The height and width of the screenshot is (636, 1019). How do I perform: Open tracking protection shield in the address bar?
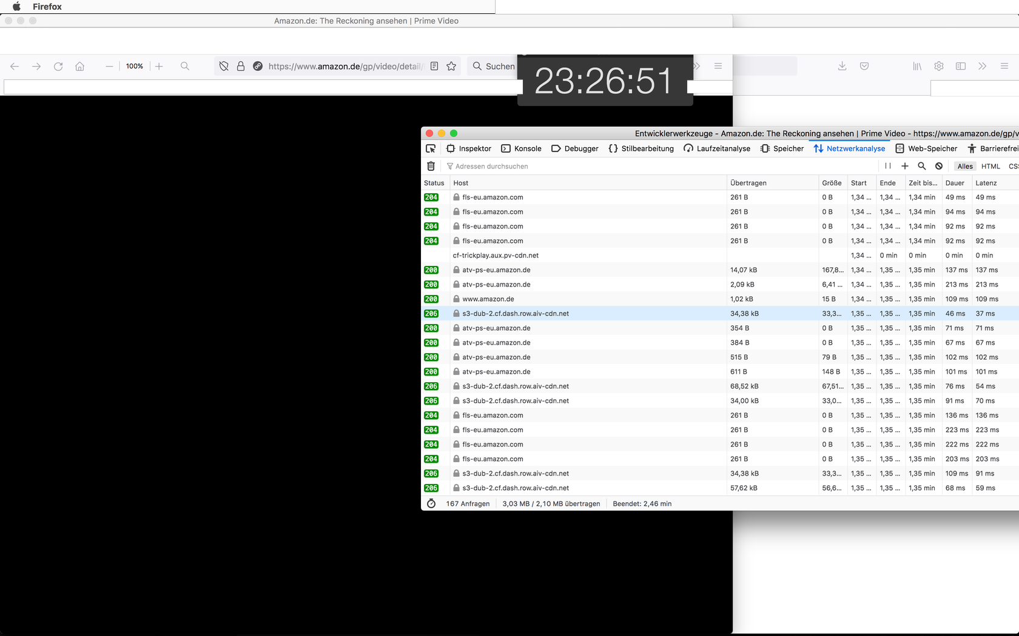click(x=224, y=66)
